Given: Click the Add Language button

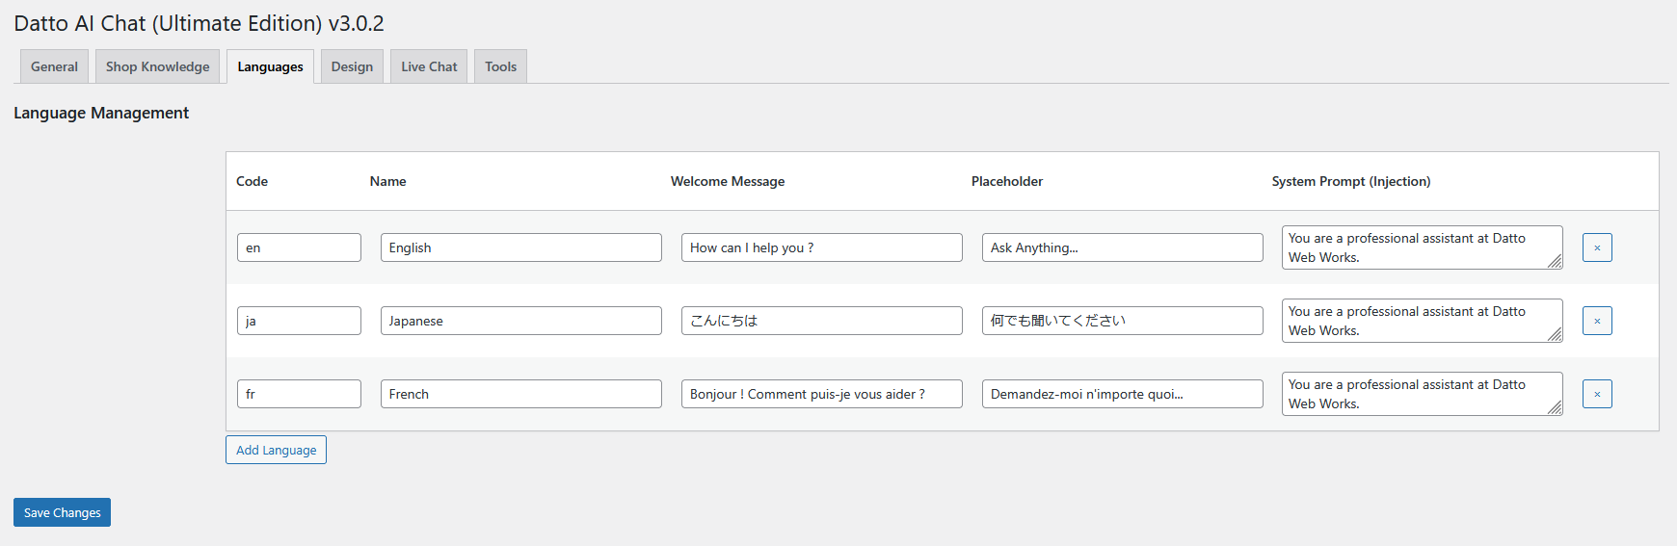Looking at the screenshot, I should pos(276,450).
